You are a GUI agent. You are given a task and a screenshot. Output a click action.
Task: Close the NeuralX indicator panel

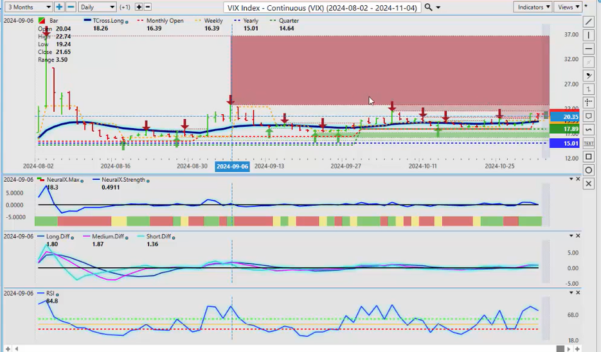(578, 179)
